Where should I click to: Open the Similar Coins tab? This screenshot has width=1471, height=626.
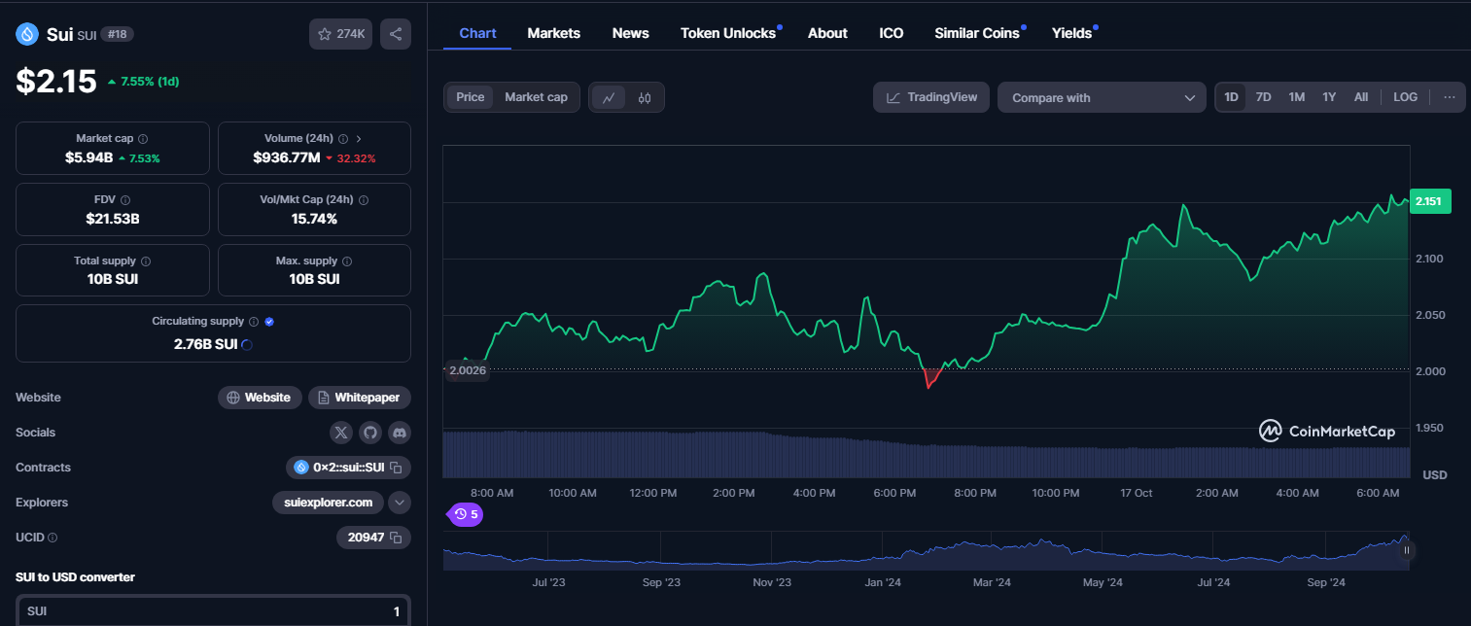click(977, 33)
